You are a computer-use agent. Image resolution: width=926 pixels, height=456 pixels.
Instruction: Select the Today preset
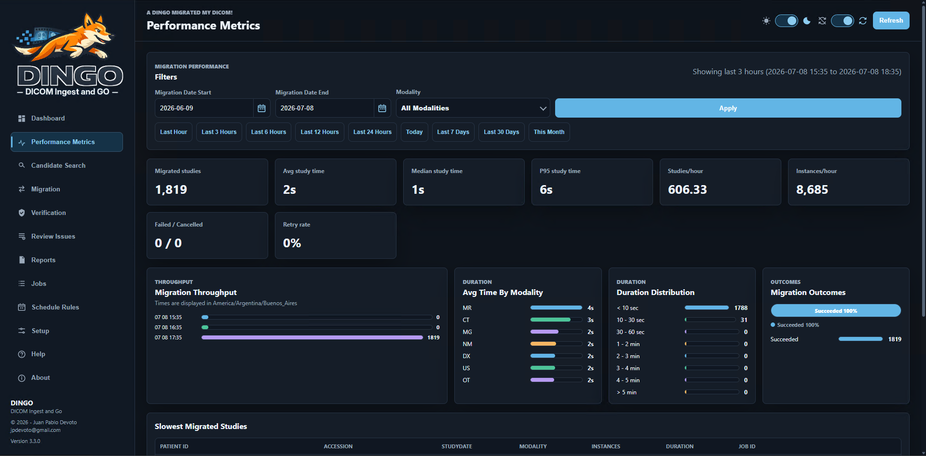414,132
